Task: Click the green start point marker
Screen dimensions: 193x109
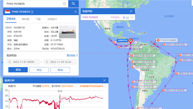Action: tap(109, 39)
